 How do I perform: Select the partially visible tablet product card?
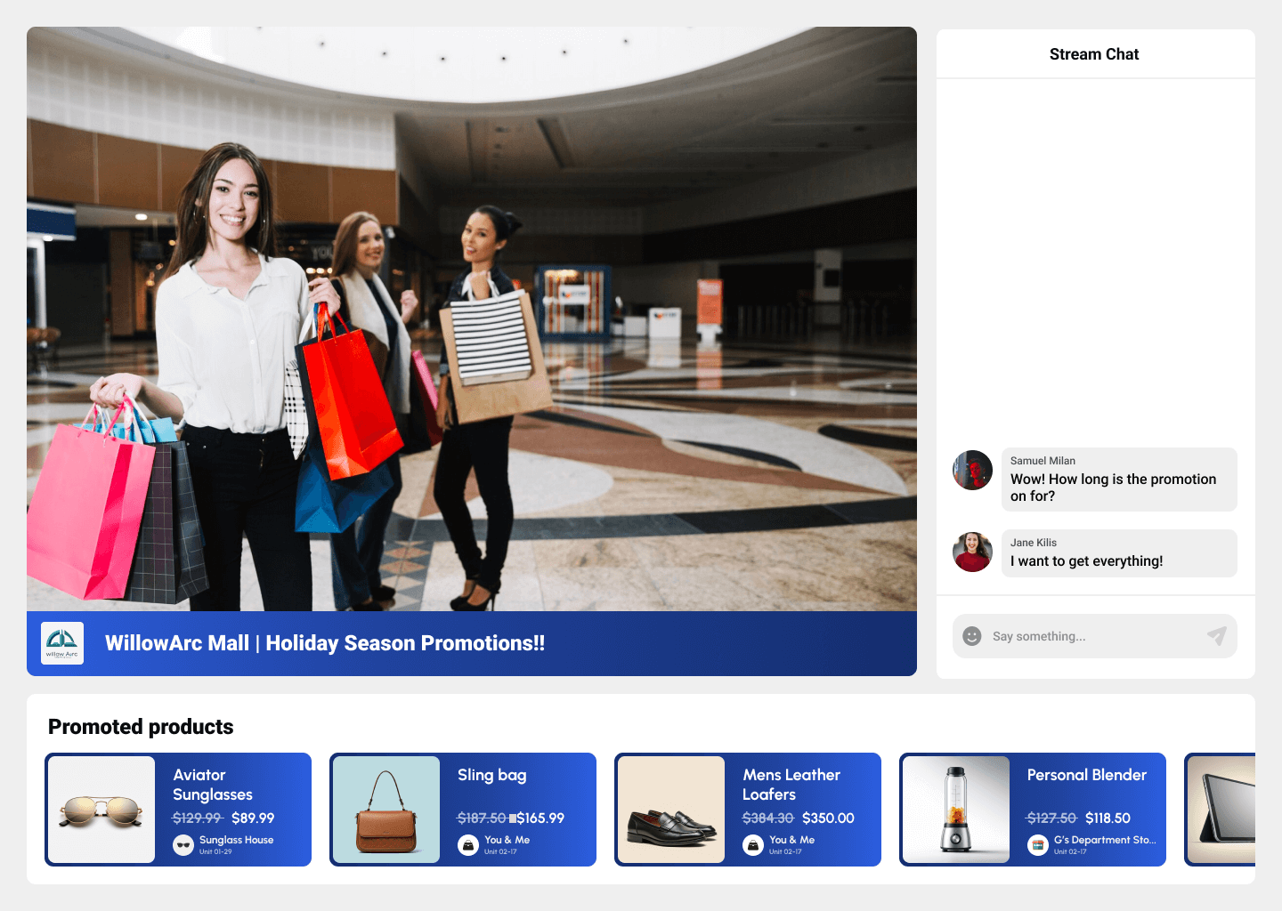coord(1221,810)
